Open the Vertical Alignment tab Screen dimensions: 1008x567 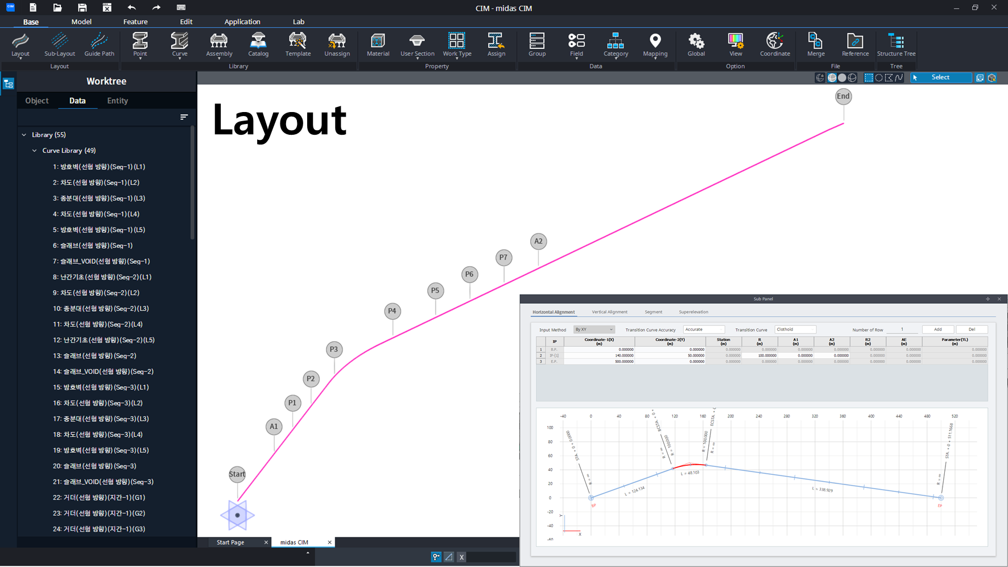click(x=609, y=312)
